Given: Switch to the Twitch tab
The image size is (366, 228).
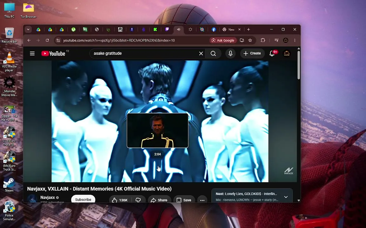Looking at the screenshot, I should (167, 29).
